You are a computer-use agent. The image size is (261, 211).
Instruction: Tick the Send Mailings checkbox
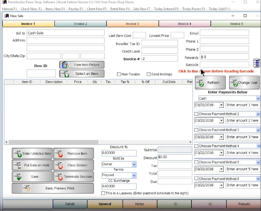pos(148,74)
